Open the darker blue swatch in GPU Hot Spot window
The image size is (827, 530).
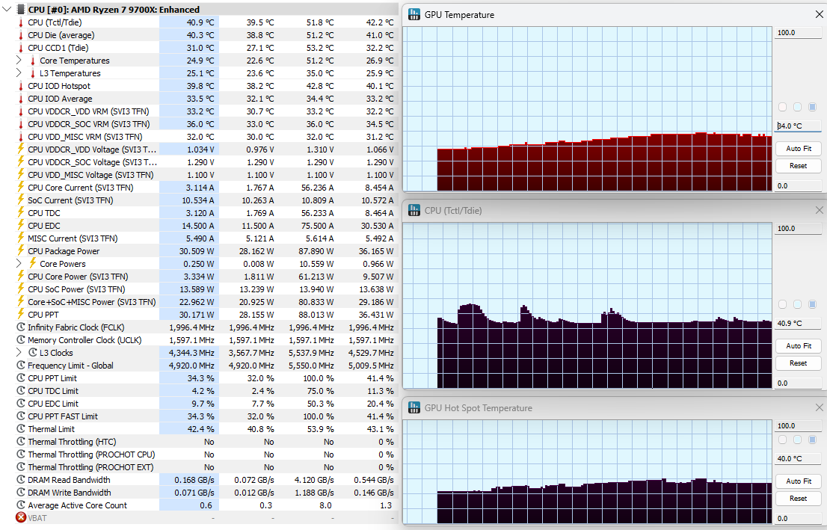click(x=812, y=440)
